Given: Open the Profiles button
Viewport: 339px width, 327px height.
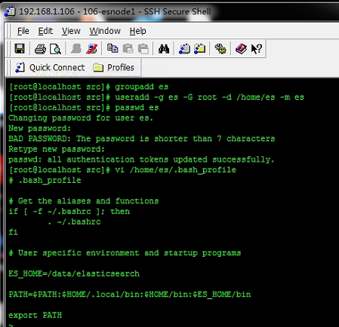Looking at the screenshot, I should (113, 67).
